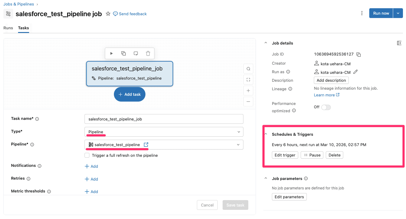Image resolution: width=406 pixels, height=219 pixels.
Task: Select the Tasks tab
Action: click(x=23, y=28)
